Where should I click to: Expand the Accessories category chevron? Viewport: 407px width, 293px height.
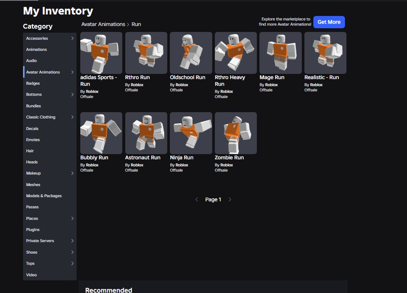(72, 38)
